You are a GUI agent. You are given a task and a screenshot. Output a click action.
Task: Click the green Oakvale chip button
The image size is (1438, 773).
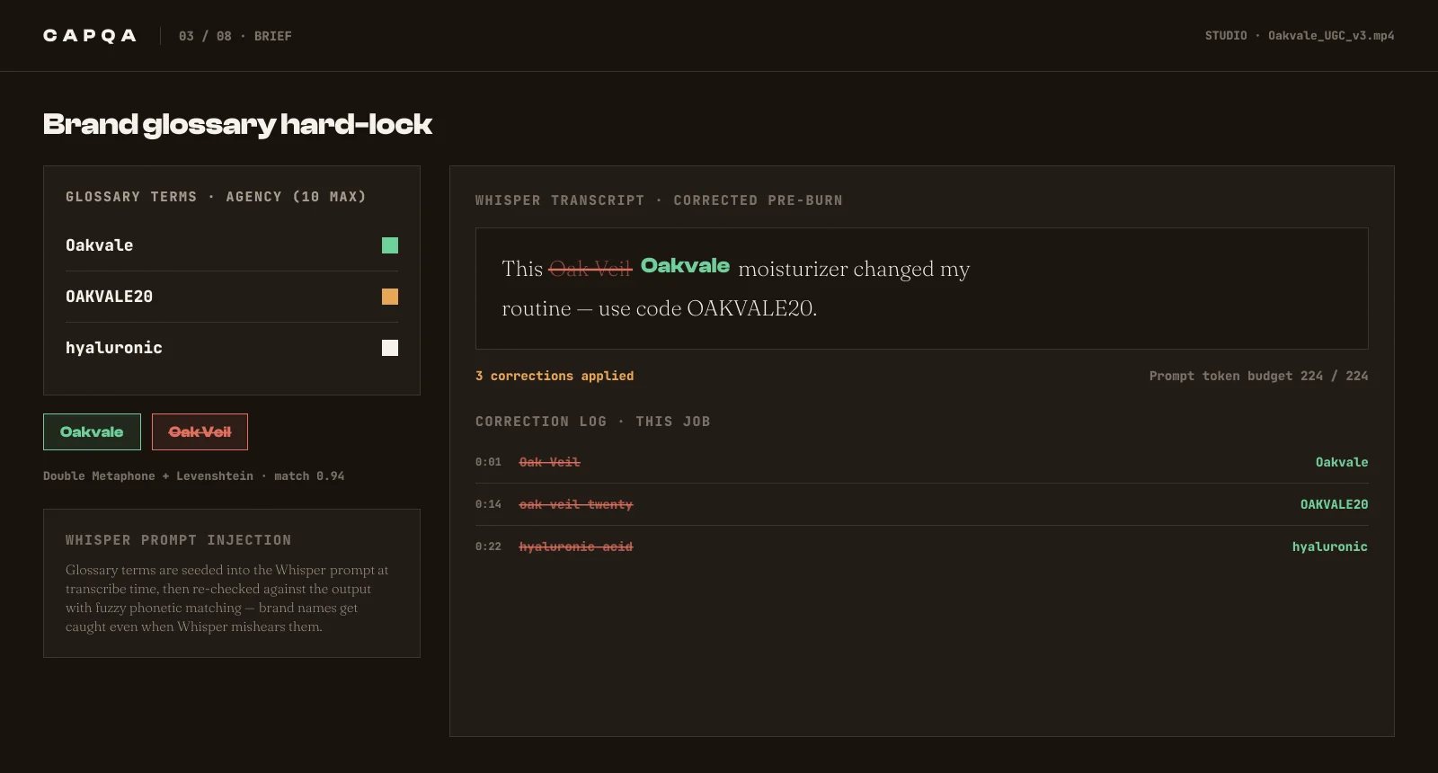(x=92, y=432)
